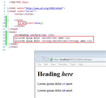Open the Edit menu in browser
This screenshot has height=98, width=106.
click(x=46, y=64)
